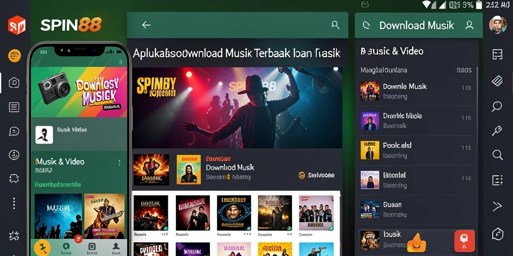Screen dimensions: 513x256
Task: Tap the colorful camera banner on the phone
Action: point(79,92)
